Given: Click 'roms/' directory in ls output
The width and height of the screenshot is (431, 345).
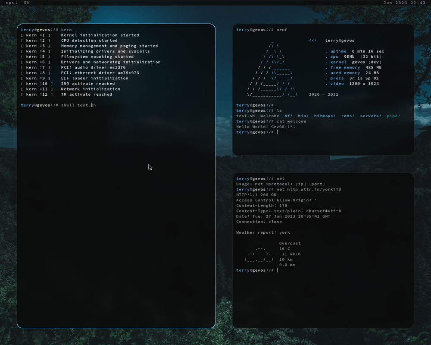Looking at the screenshot, I should pyautogui.click(x=348, y=116).
